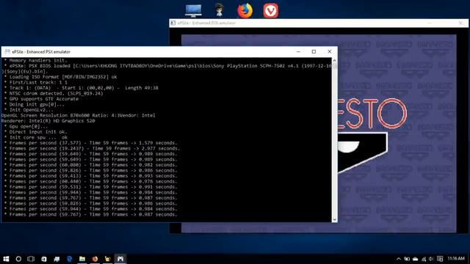Click the console scrollbar down arrow
The width and height of the screenshot is (470, 264).
(x=335, y=219)
